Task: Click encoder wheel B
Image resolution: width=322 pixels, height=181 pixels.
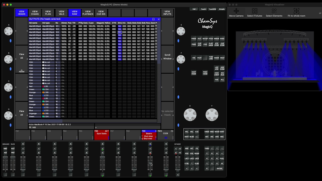Action: point(8,59)
